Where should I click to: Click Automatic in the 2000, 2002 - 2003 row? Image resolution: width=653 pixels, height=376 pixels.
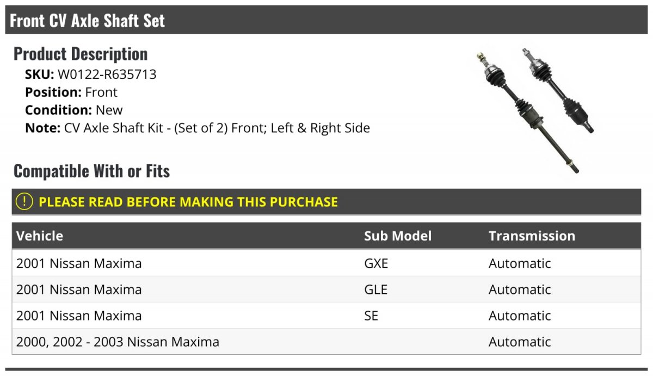(x=520, y=342)
